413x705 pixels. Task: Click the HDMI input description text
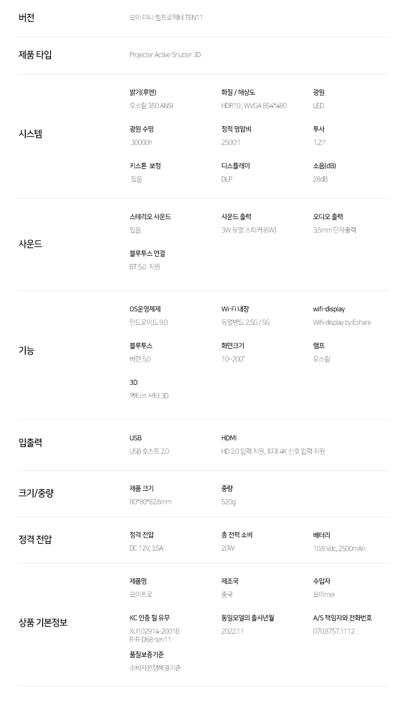click(273, 452)
